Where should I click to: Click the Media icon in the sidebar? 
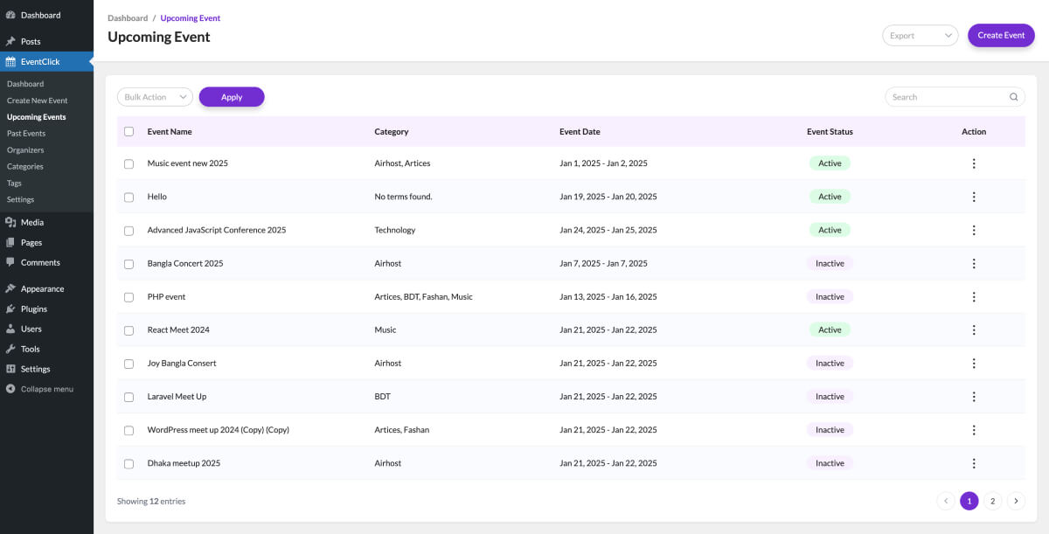coord(10,222)
